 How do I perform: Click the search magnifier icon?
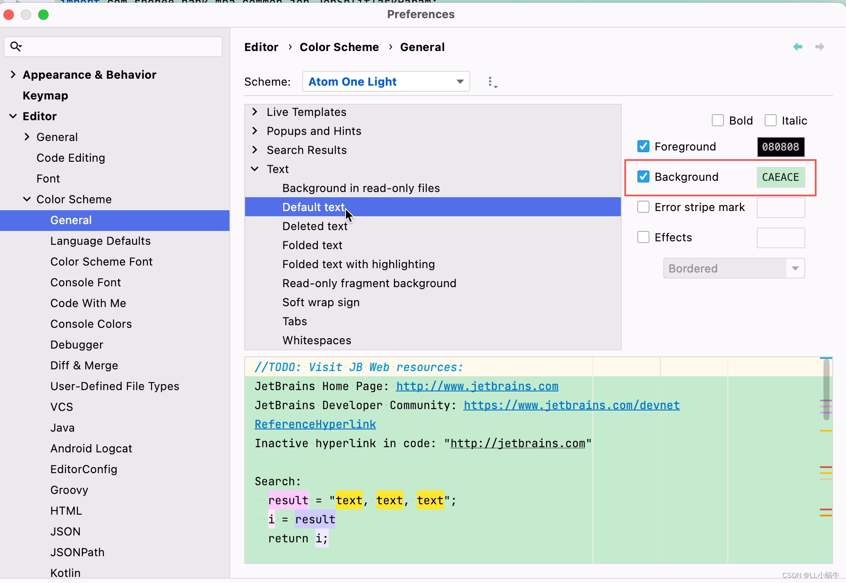tap(16, 46)
